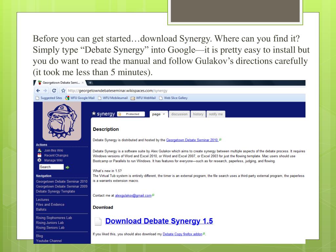Image resolution: width=336 pixels, height=252 pixels.
Task: Open WFU Google Mail bookmark
Action: coord(80,98)
